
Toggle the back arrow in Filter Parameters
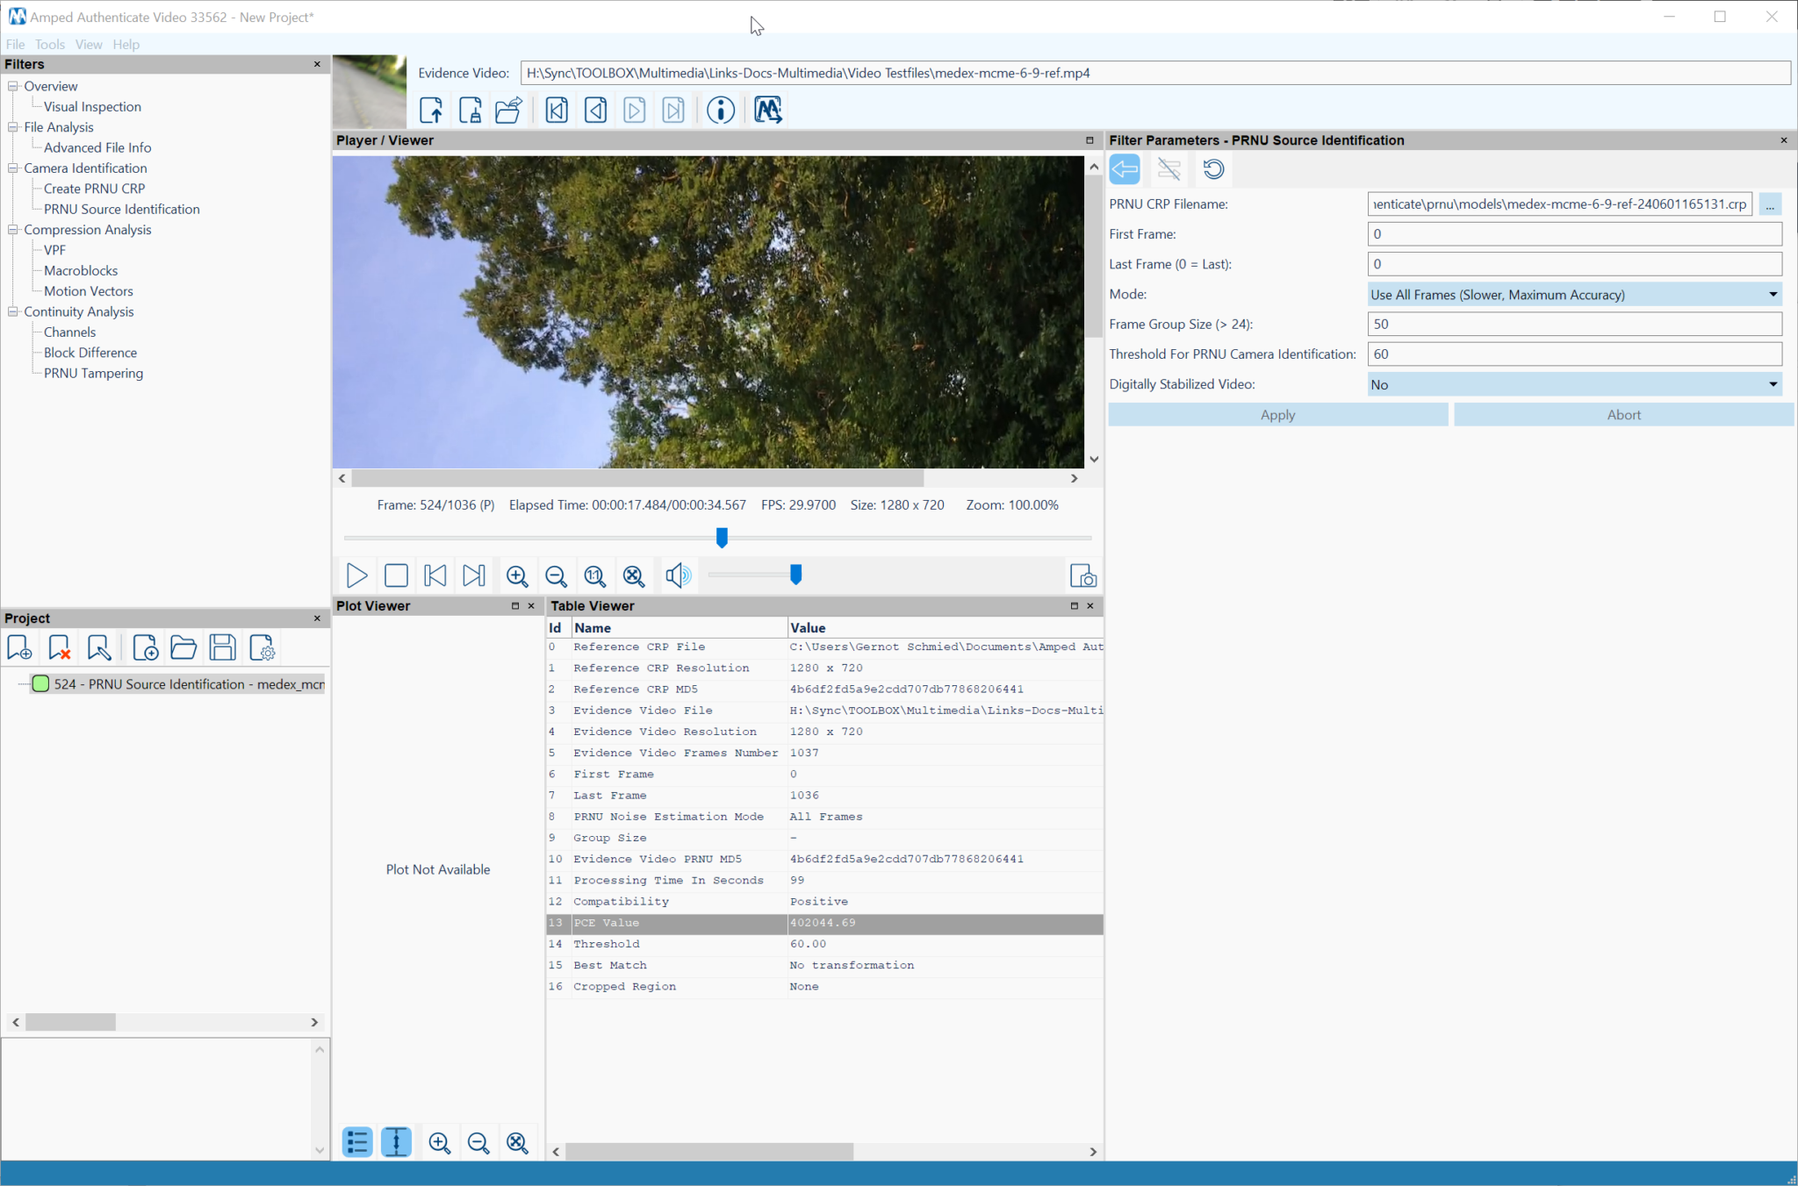point(1124,168)
